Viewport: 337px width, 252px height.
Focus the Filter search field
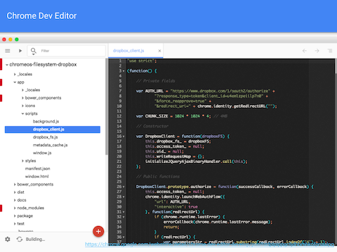pos(67,50)
